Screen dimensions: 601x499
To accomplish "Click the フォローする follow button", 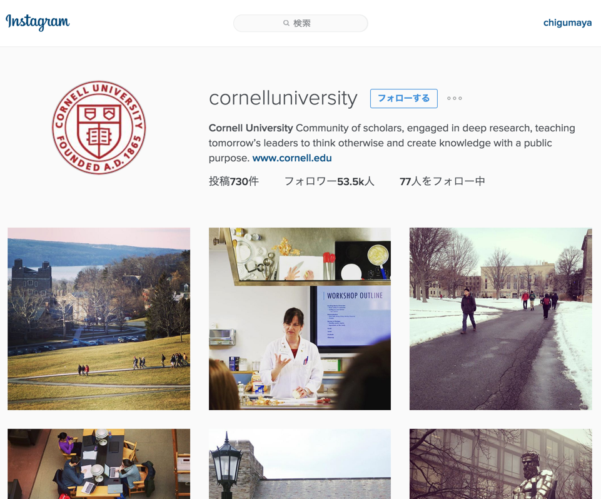I will click(403, 99).
